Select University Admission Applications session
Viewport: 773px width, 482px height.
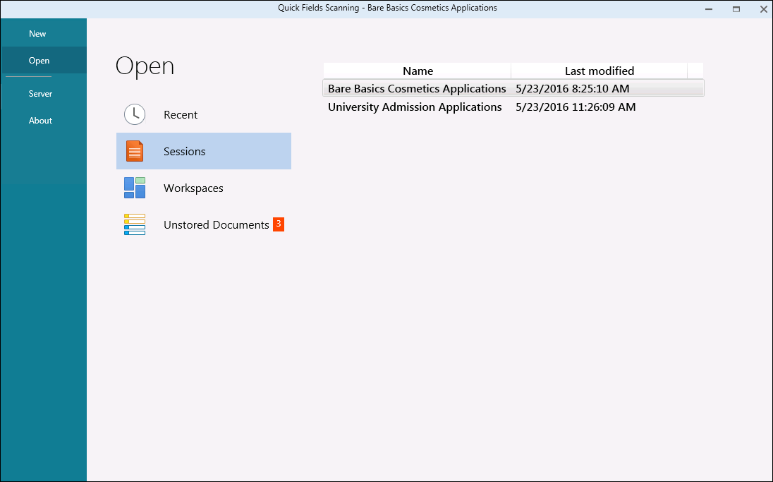tap(415, 107)
